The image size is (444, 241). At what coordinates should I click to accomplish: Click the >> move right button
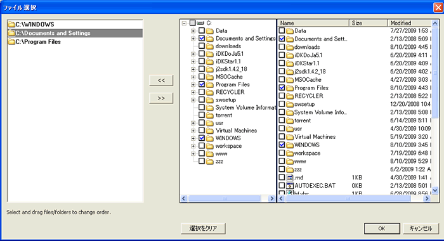(161, 98)
